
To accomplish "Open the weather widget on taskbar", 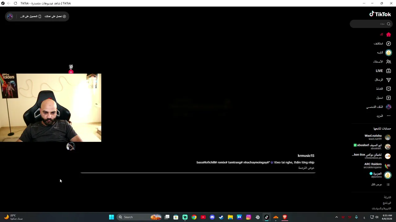I will point(13,217).
